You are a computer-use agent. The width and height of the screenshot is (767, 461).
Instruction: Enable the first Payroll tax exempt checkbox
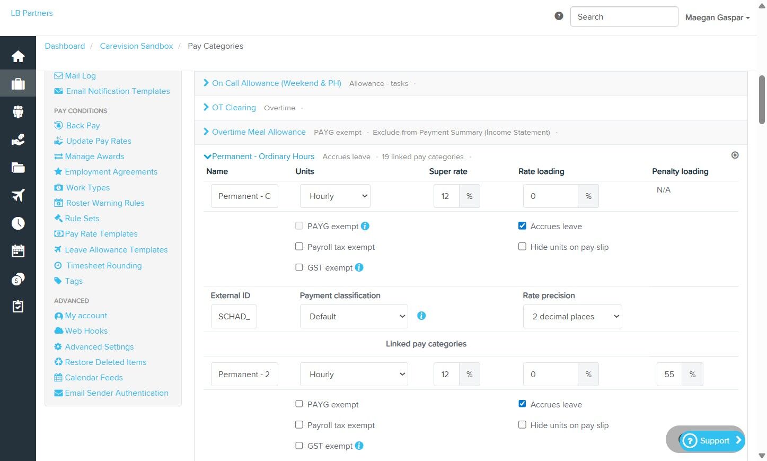pyautogui.click(x=299, y=247)
